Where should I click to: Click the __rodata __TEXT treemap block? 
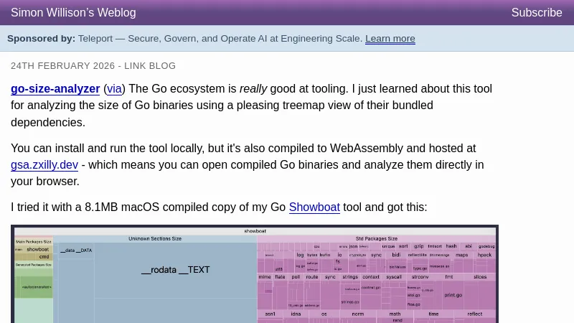175,270
